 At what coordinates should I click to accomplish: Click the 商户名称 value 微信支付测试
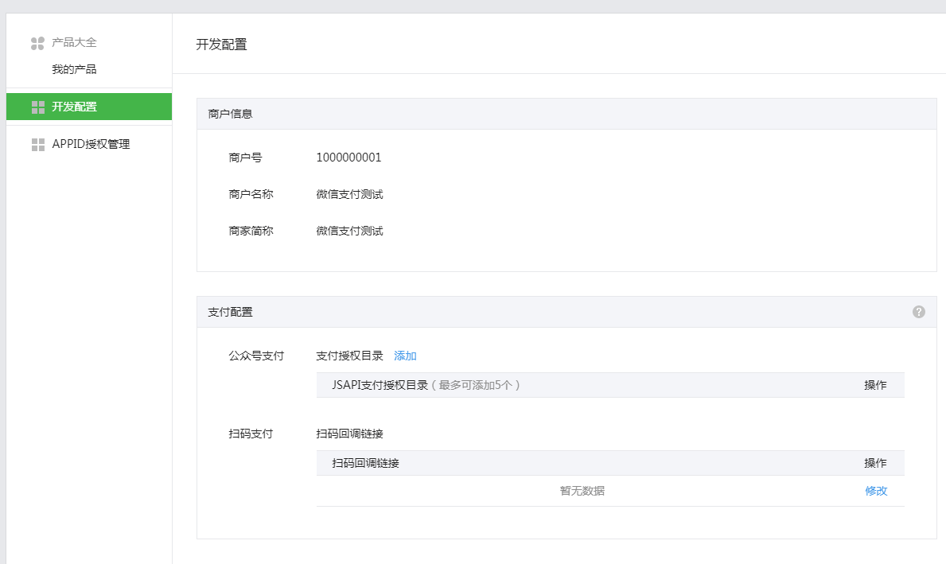tap(349, 194)
